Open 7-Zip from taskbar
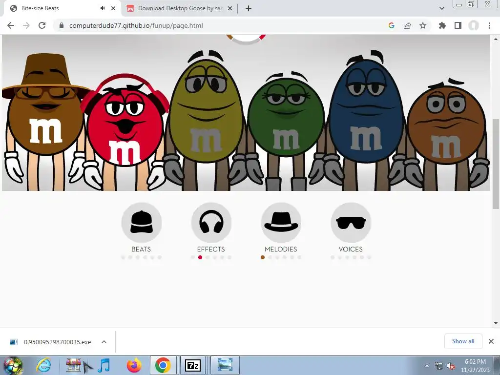 tap(193, 365)
